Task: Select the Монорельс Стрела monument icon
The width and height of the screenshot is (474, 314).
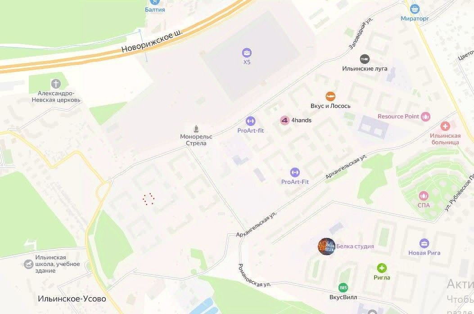Action: [197, 129]
